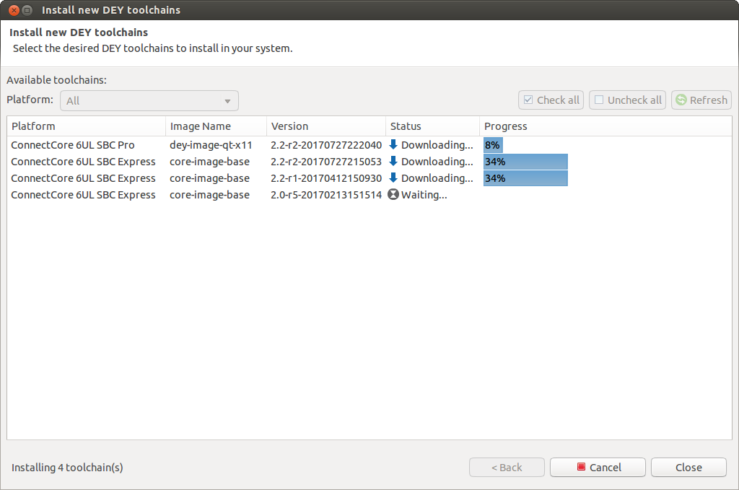
Task: Click the Check all checkbox button
Action: tap(551, 100)
